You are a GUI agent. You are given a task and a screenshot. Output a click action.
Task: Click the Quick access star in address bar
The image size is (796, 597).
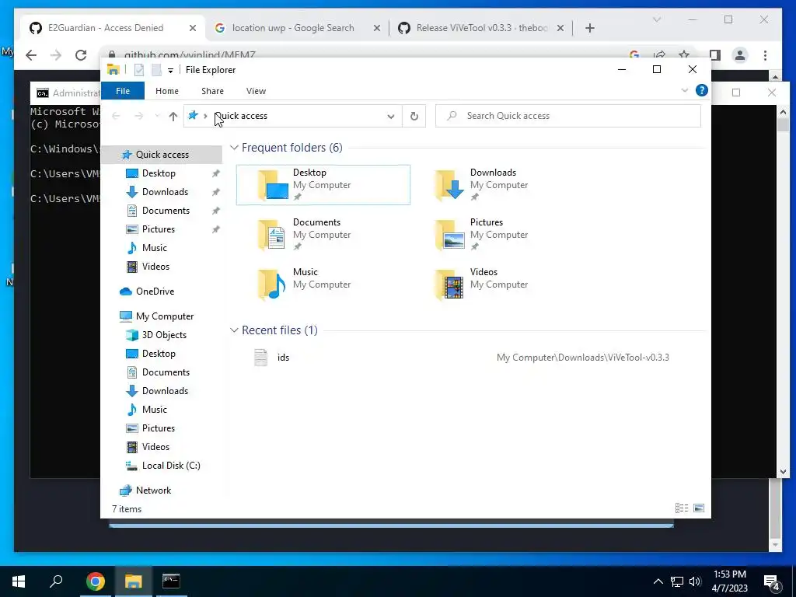pyautogui.click(x=193, y=116)
